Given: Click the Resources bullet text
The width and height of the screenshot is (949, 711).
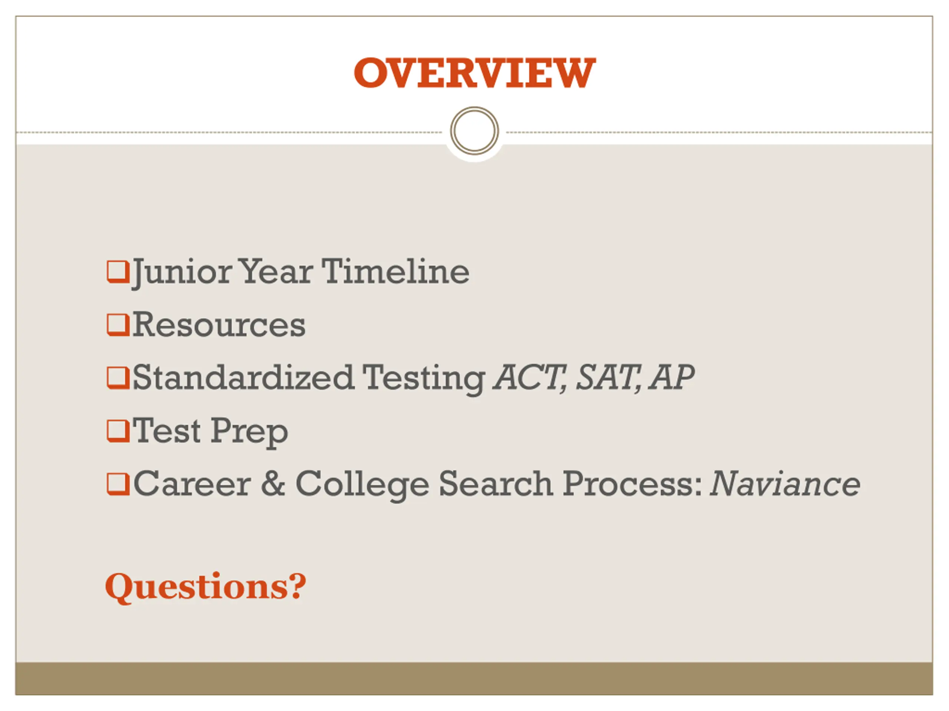Looking at the screenshot, I should pyautogui.click(x=219, y=325).
